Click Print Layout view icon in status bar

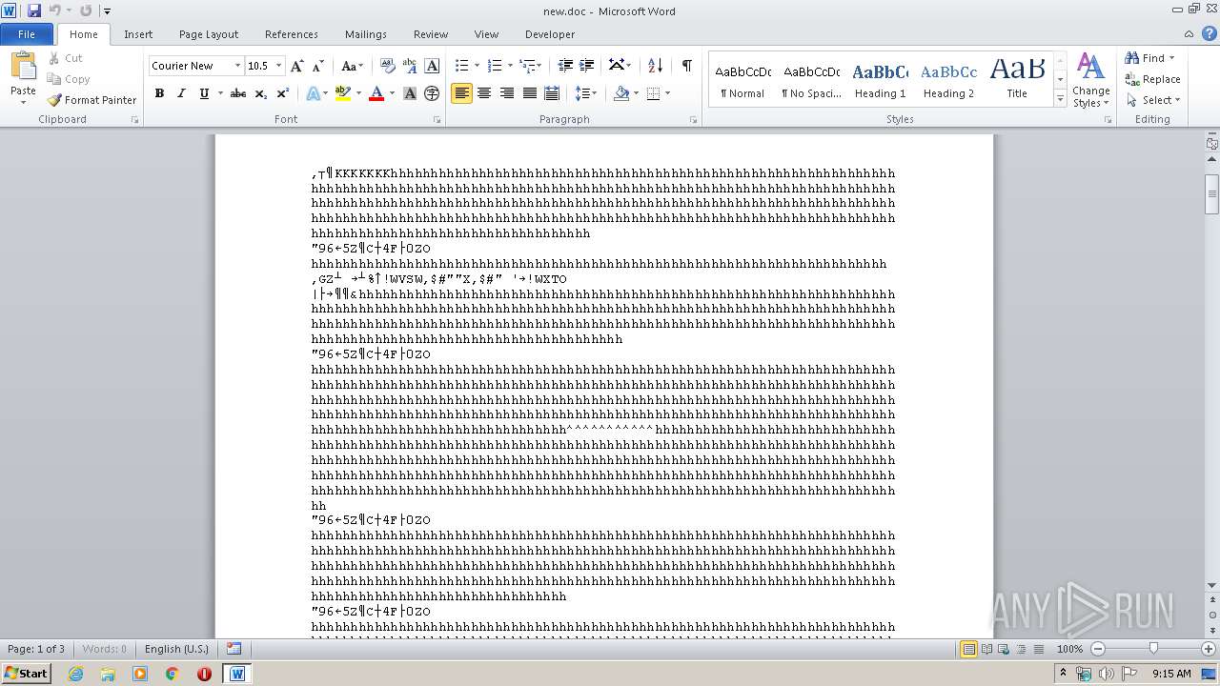point(968,649)
